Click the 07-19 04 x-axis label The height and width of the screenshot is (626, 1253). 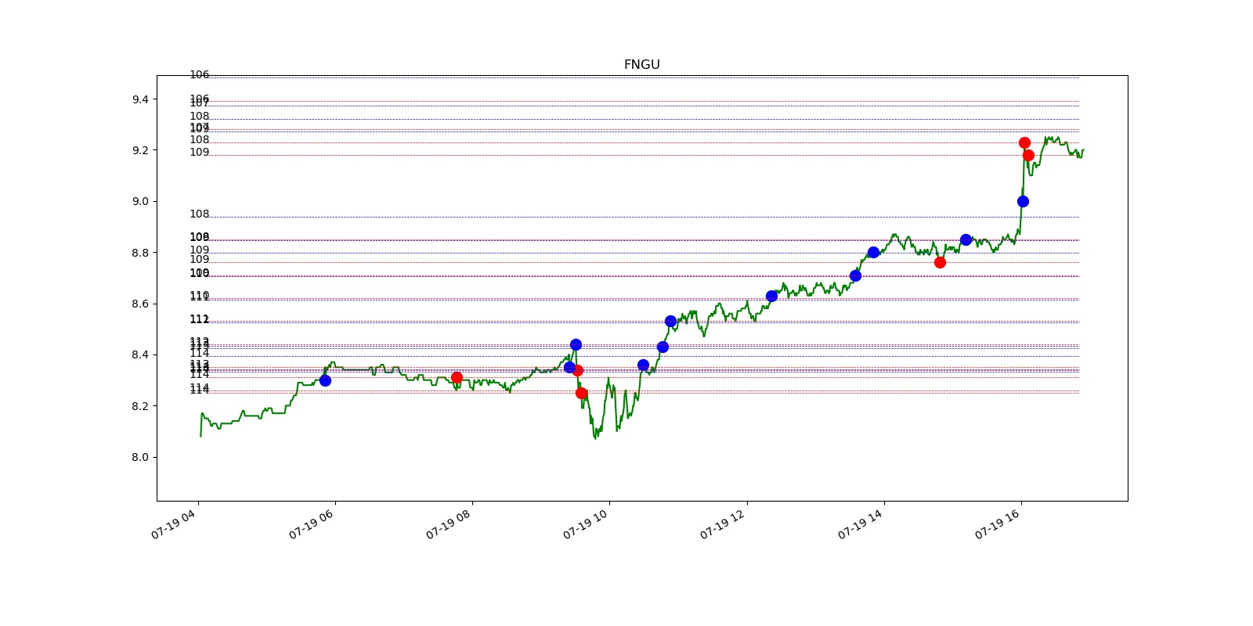point(173,524)
